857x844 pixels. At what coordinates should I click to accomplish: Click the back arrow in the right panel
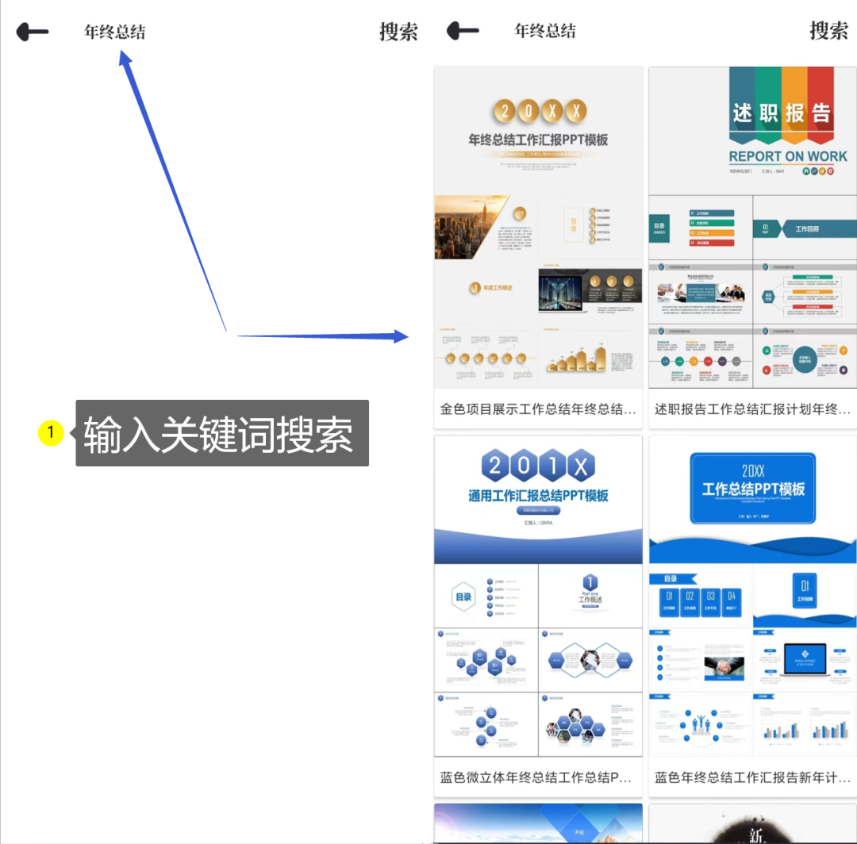[463, 31]
